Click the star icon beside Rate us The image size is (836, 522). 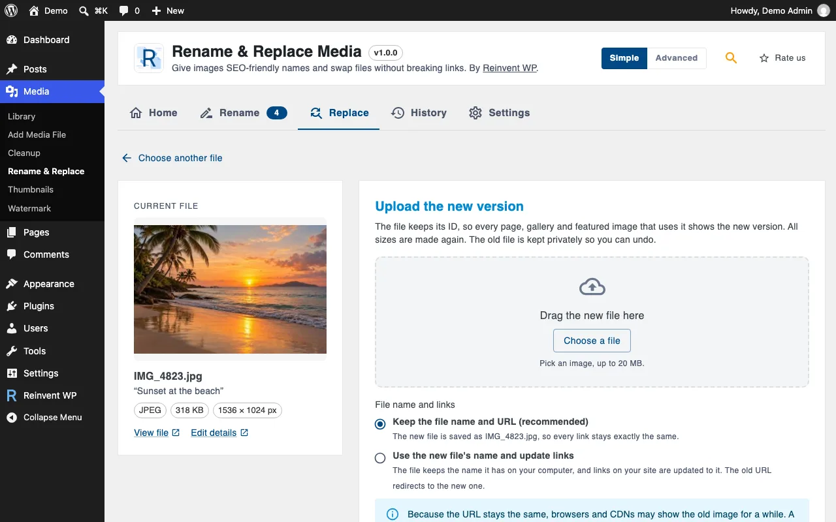(764, 58)
